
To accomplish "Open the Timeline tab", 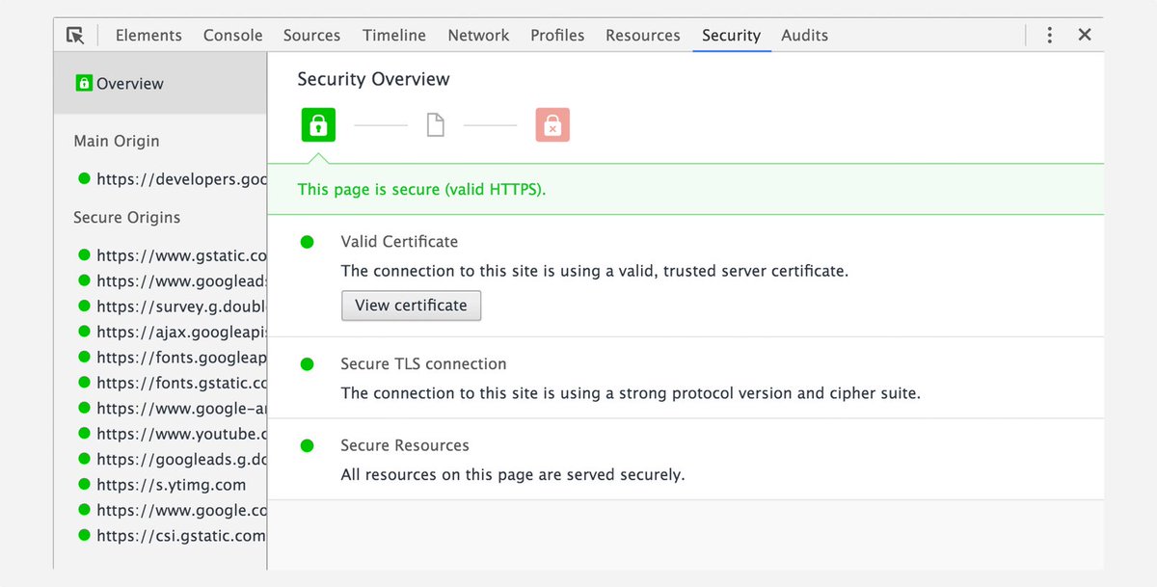I will (x=394, y=35).
